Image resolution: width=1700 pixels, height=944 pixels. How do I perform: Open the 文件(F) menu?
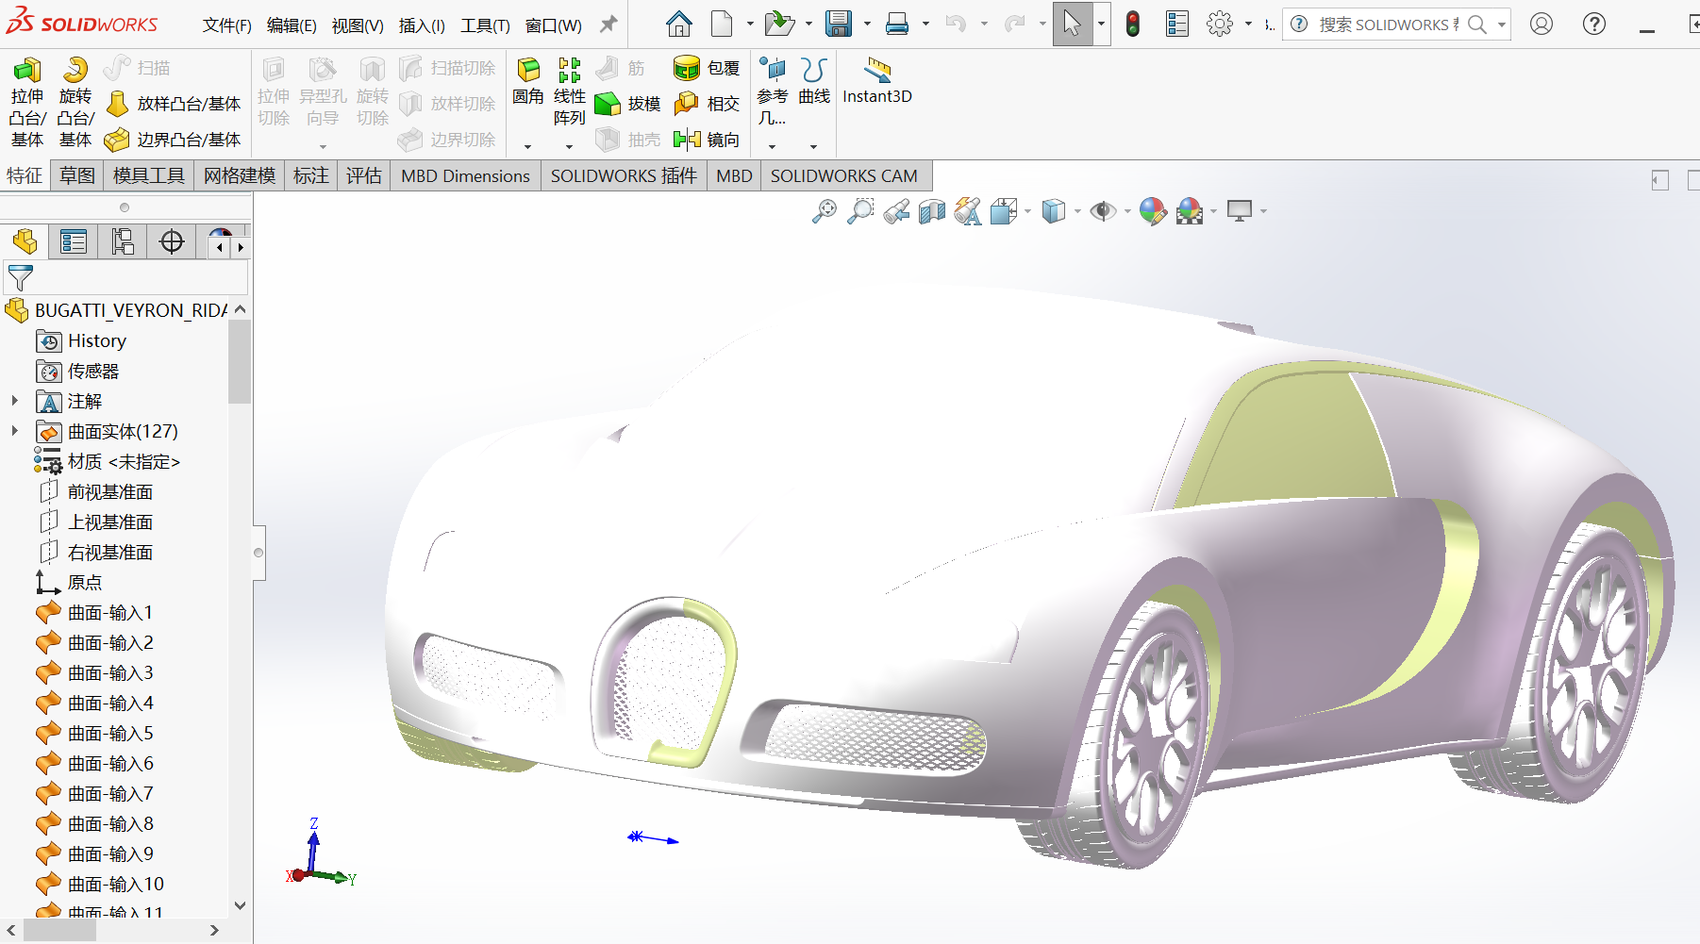click(x=227, y=25)
